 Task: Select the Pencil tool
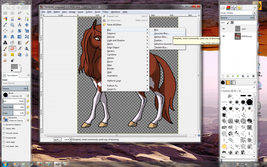(27, 43)
